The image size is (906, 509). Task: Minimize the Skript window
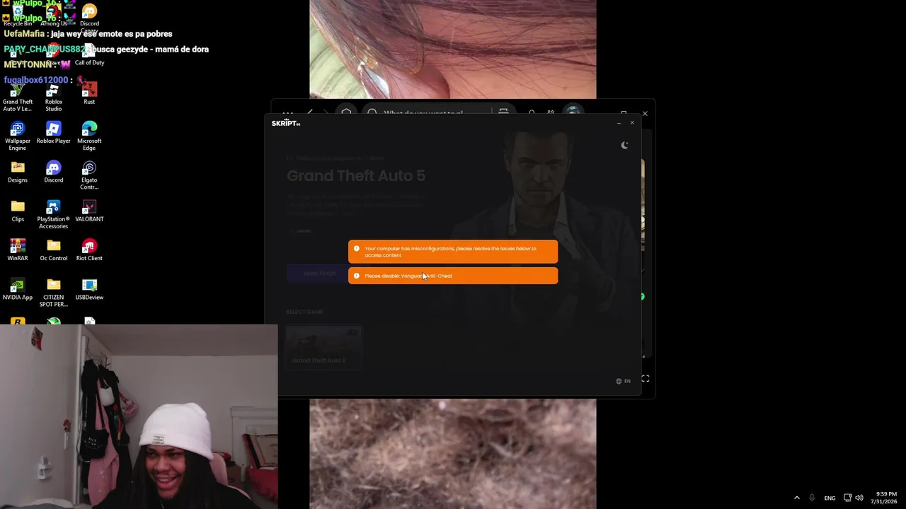coord(619,123)
